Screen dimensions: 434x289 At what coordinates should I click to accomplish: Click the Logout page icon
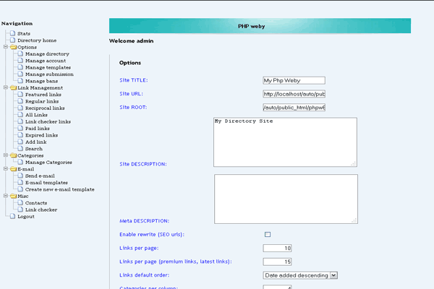pyautogui.click(x=12, y=216)
